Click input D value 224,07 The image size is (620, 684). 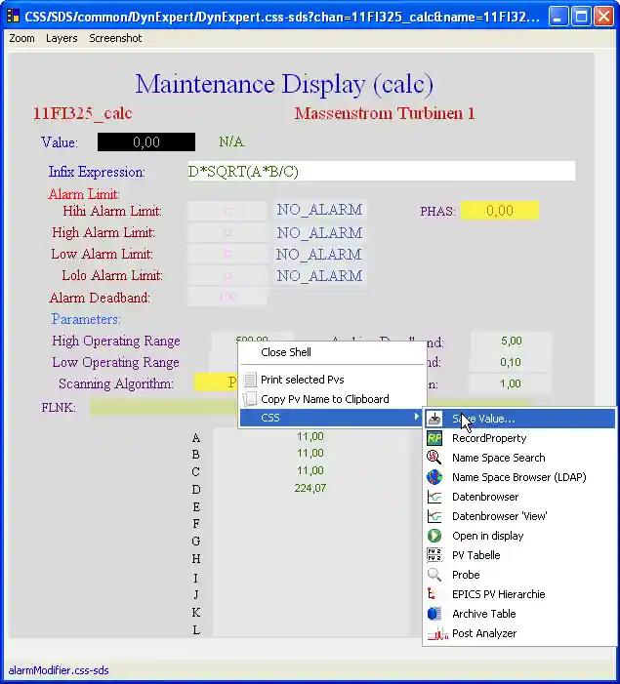click(310, 488)
